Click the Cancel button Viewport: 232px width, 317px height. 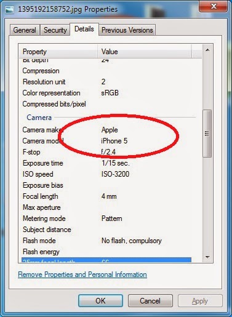(150, 301)
